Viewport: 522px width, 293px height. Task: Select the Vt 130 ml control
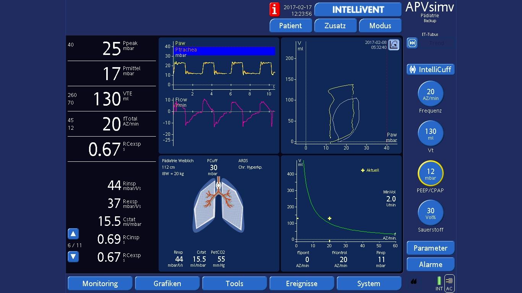pyautogui.click(x=431, y=134)
